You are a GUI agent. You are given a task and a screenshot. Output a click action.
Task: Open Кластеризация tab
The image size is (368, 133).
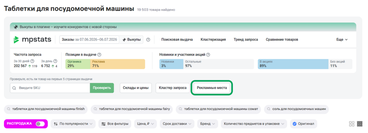pyautogui.click(x=213, y=40)
